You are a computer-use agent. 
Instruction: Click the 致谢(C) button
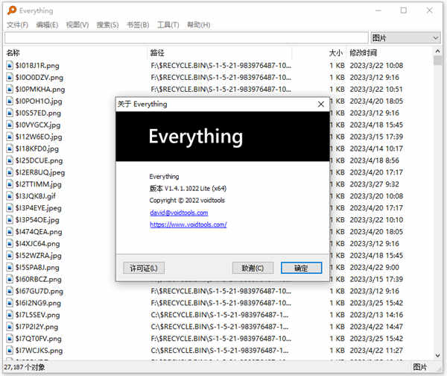(x=253, y=268)
